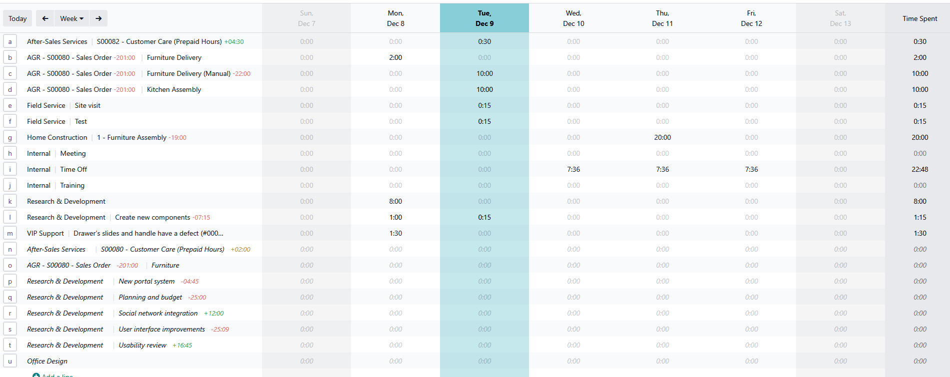Click timer key 'u' for Office Design
This screenshot has height=377, width=950.
pos(10,361)
